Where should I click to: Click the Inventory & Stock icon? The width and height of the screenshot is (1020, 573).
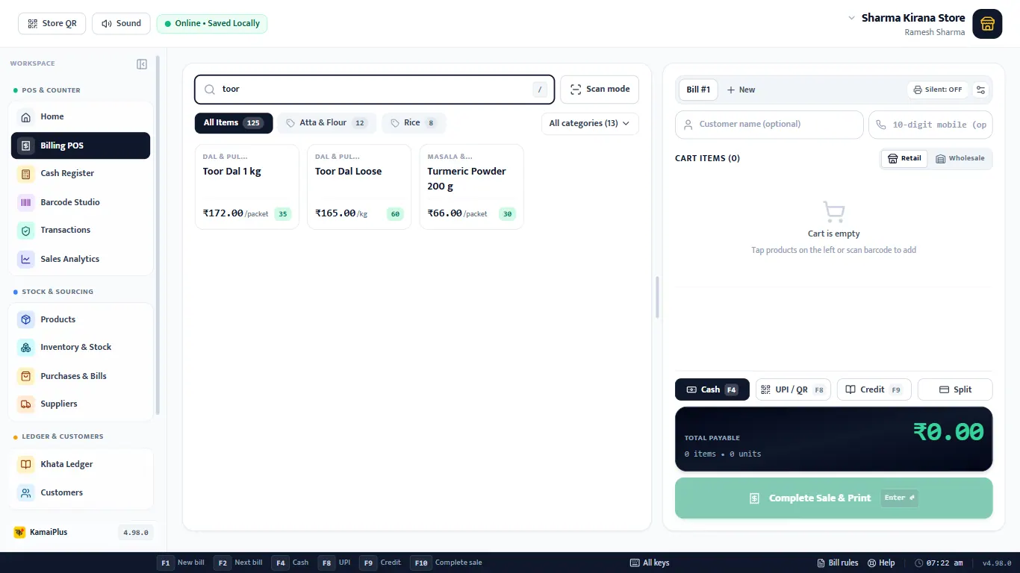[26, 347]
